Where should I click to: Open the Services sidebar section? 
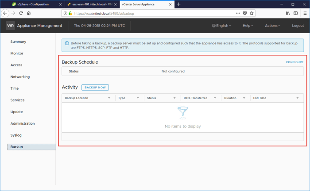[x=17, y=100]
